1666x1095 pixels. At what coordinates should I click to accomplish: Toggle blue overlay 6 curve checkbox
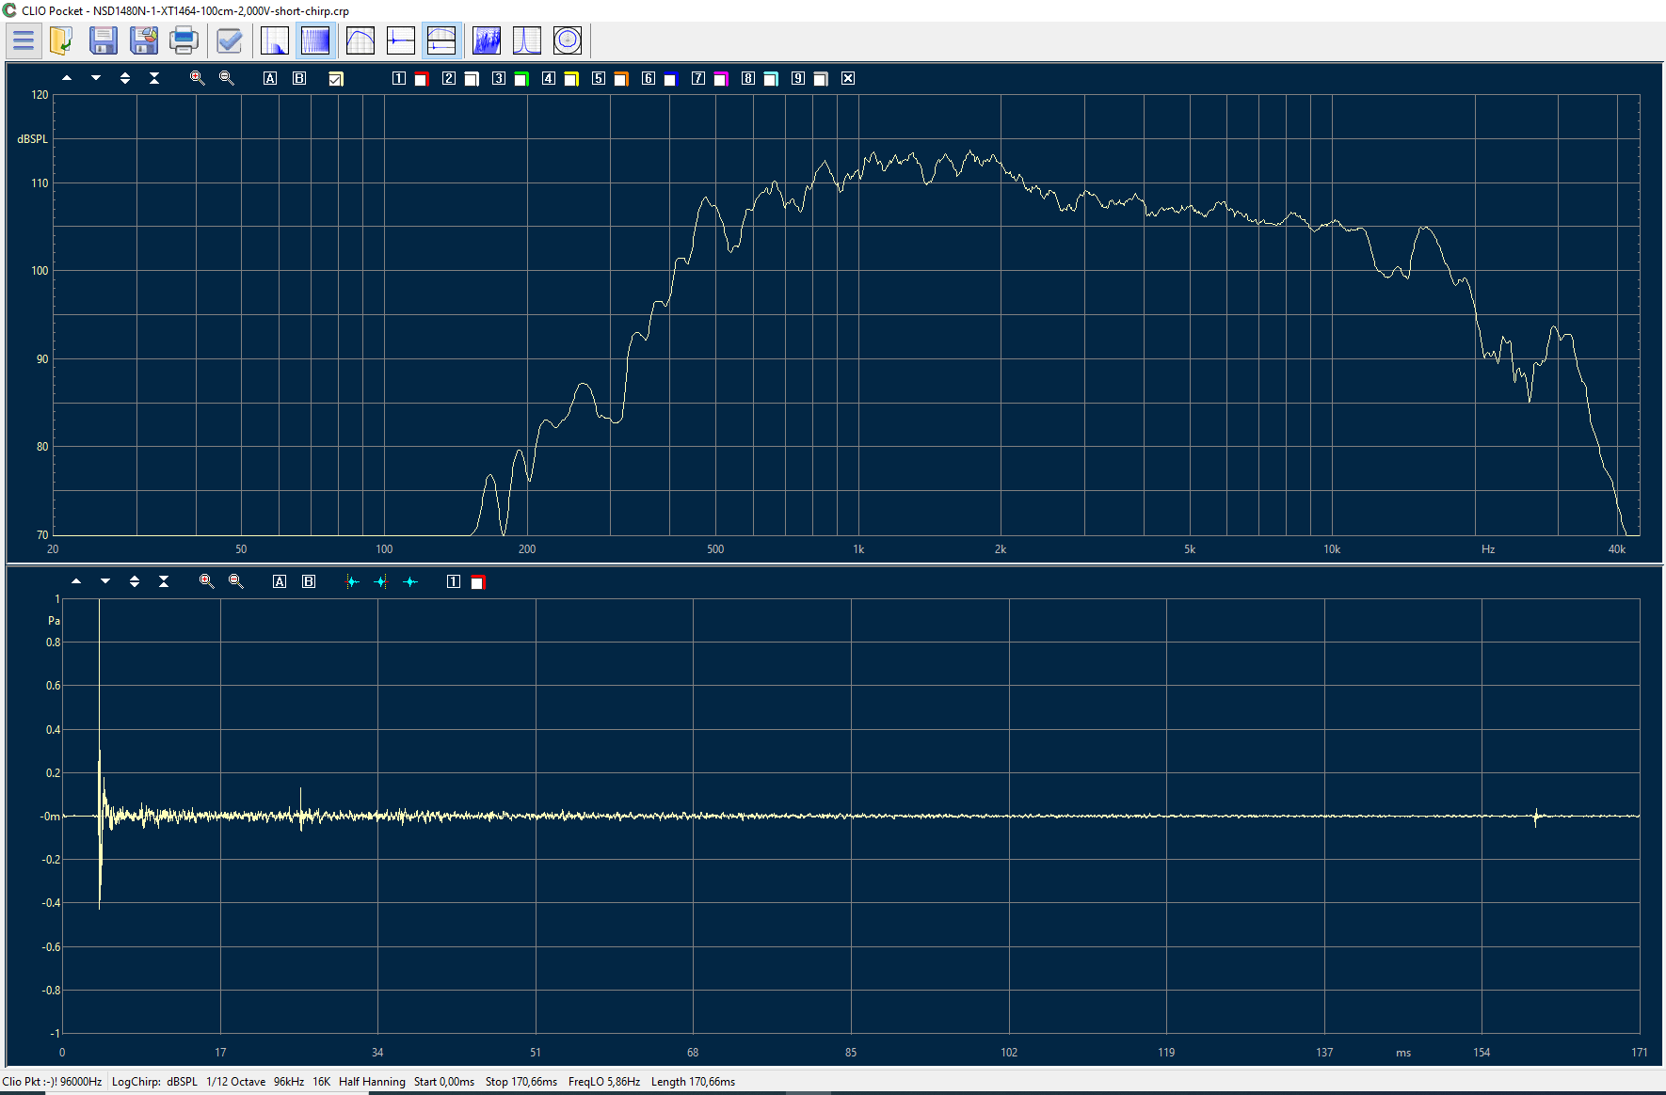click(671, 79)
